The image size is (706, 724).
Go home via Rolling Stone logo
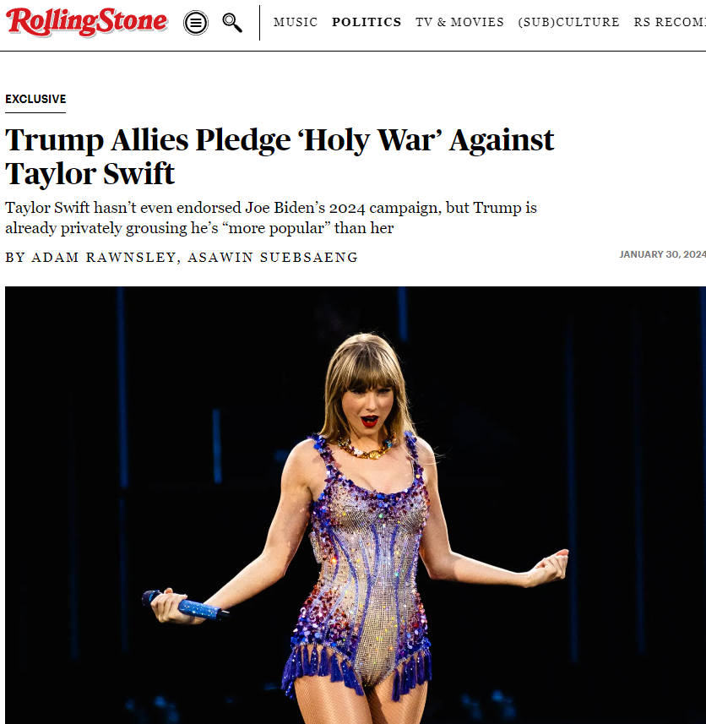[x=86, y=22]
